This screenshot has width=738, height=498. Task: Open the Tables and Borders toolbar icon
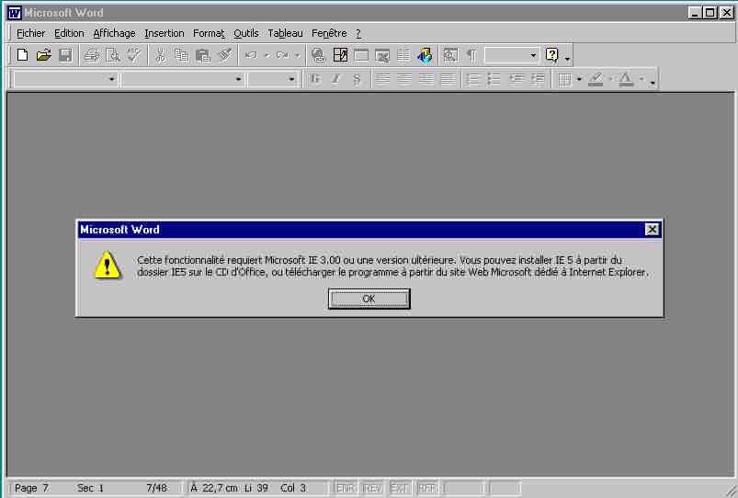click(340, 55)
